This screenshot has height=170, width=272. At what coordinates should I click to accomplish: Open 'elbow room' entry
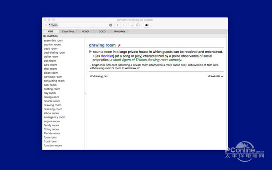click(51, 113)
